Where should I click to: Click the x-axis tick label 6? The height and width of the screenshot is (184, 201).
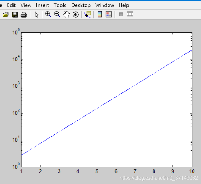116,171
